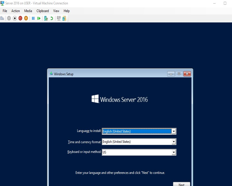232x186 pixels.
Task: Click the greyed-out enhanced session monitor icon
Action: click(x=59, y=18)
